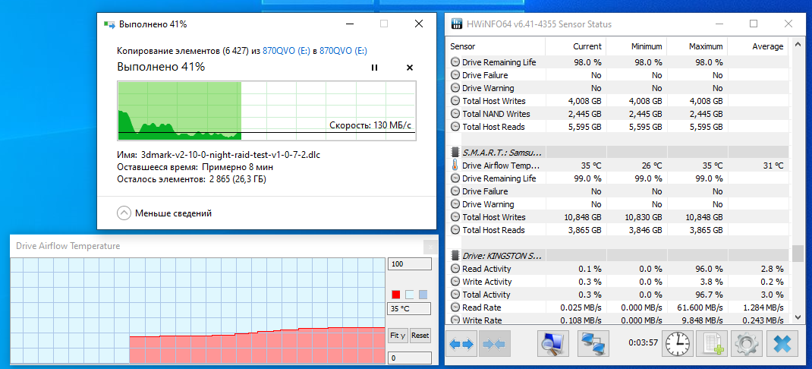Click the Write Rate sensor icon

(455, 320)
